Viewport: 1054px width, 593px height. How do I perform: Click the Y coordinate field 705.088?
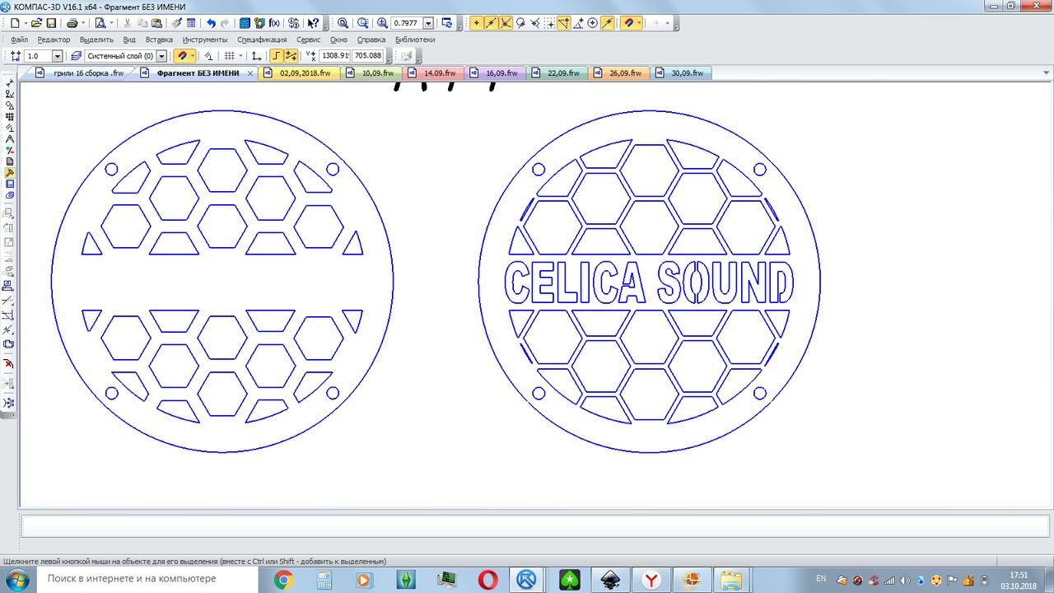pos(368,56)
